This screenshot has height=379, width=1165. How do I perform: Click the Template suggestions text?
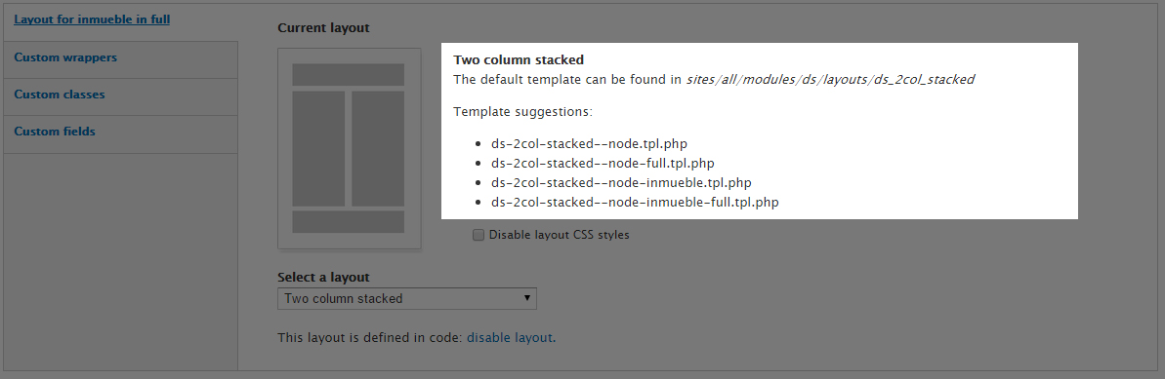point(523,112)
